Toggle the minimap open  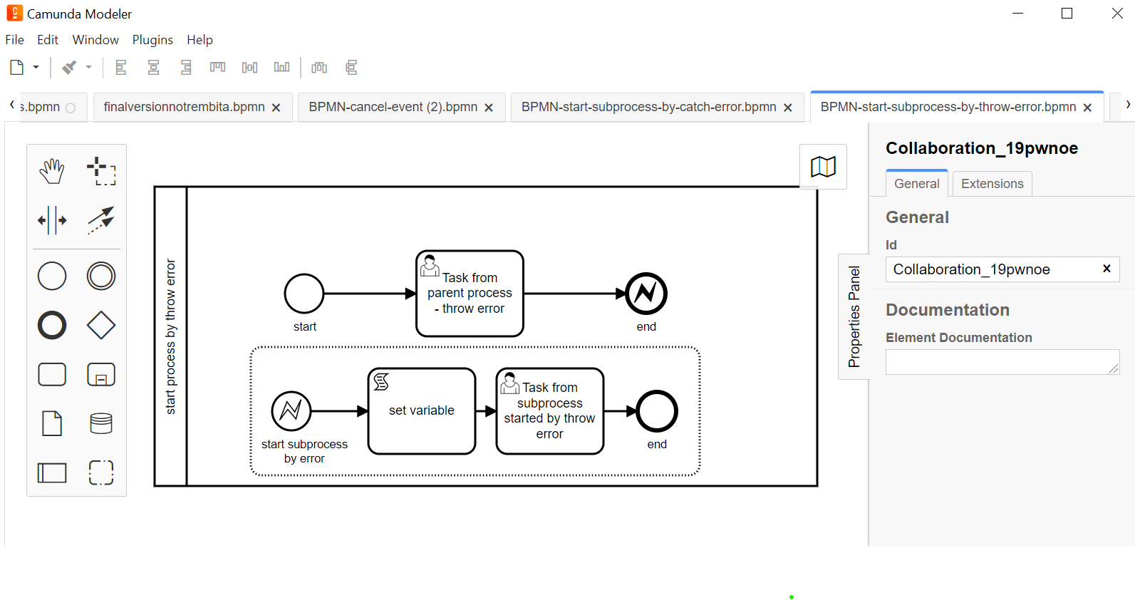click(x=823, y=167)
